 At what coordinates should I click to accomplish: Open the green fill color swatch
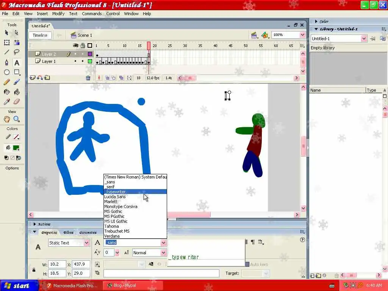pos(16,148)
